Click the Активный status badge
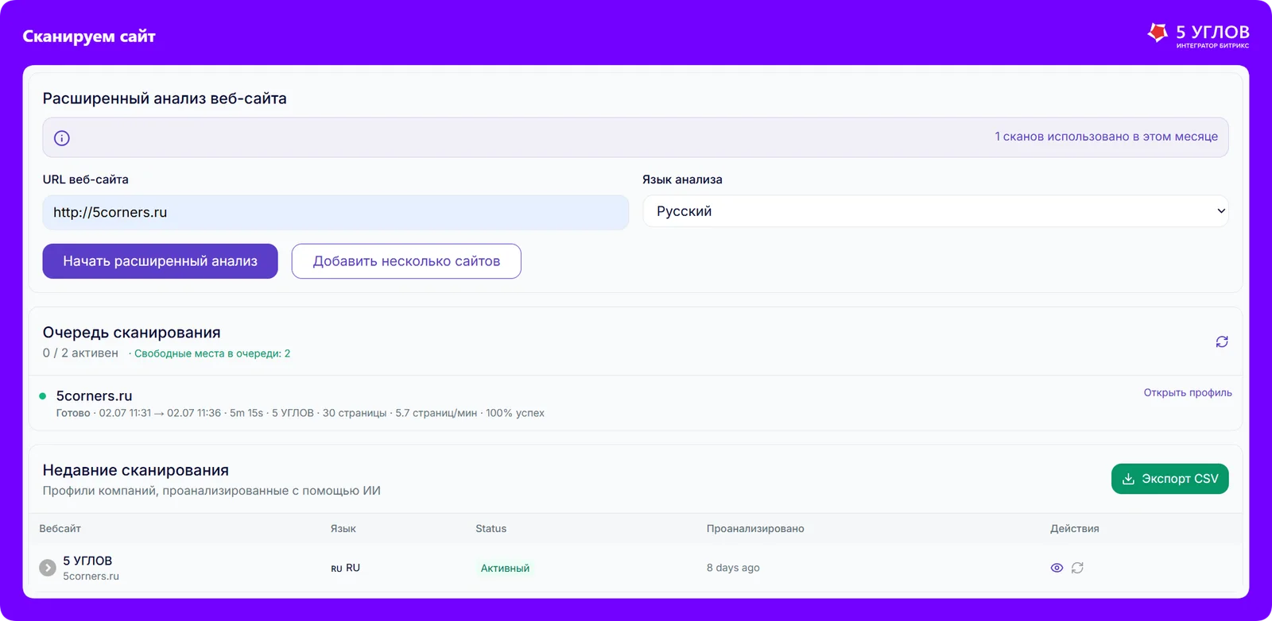The image size is (1272, 621). 505,568
